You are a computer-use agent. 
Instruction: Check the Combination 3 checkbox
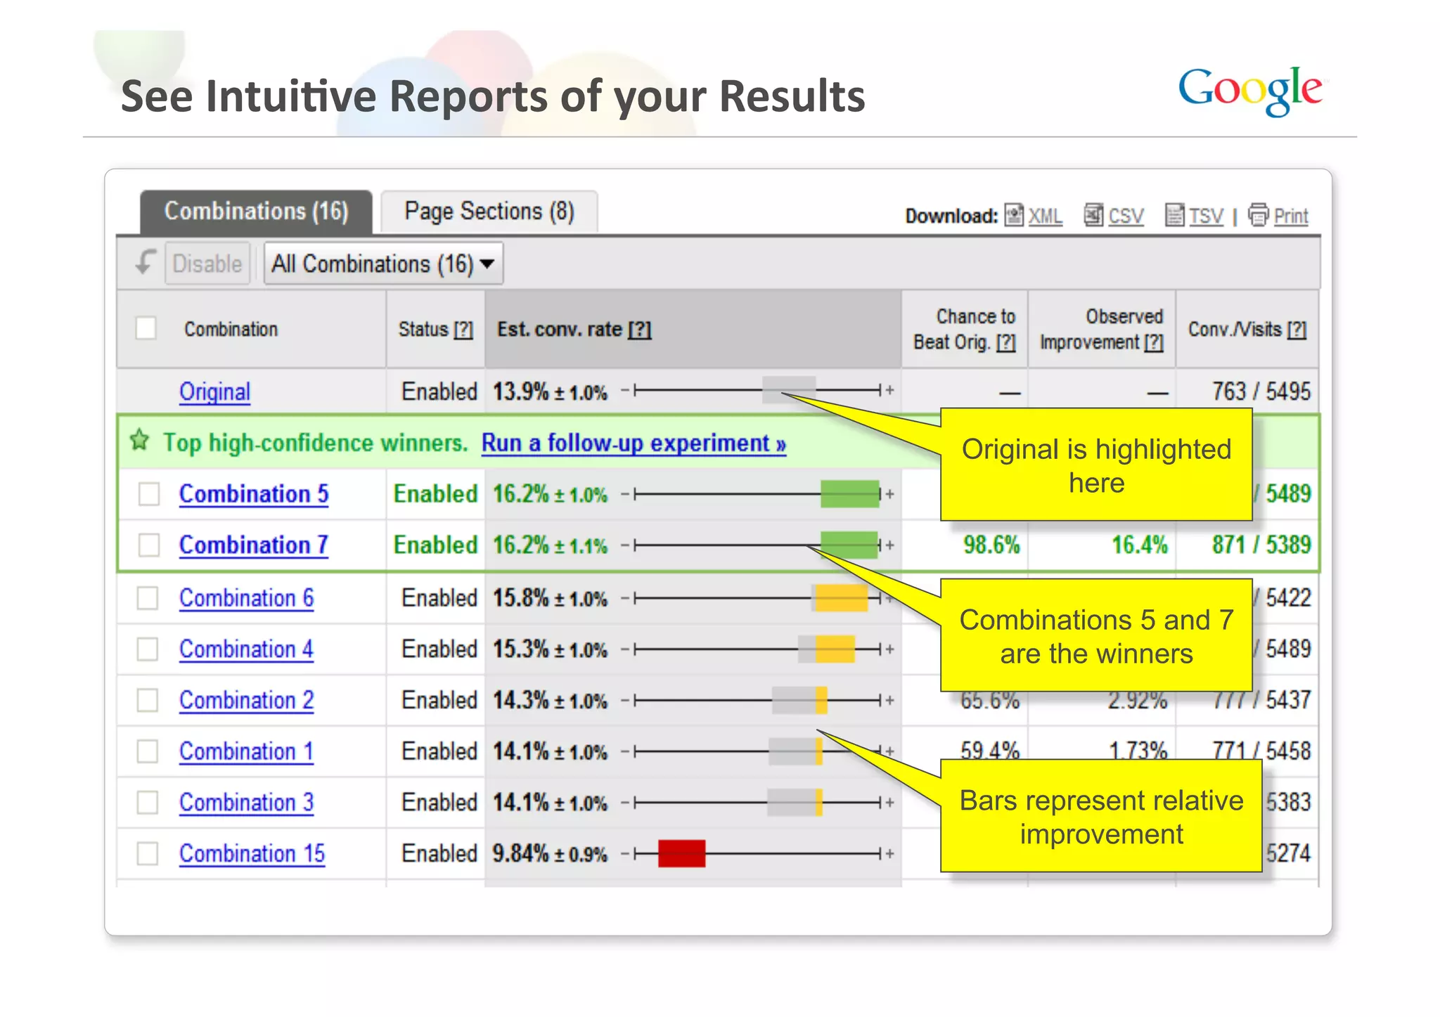coord(148,802)
